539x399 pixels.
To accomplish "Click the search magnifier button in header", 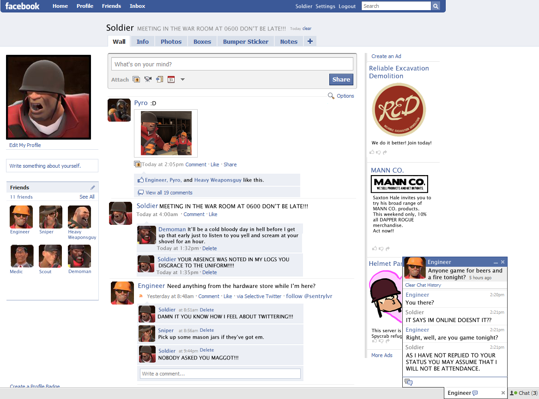I will pos(436,6).
